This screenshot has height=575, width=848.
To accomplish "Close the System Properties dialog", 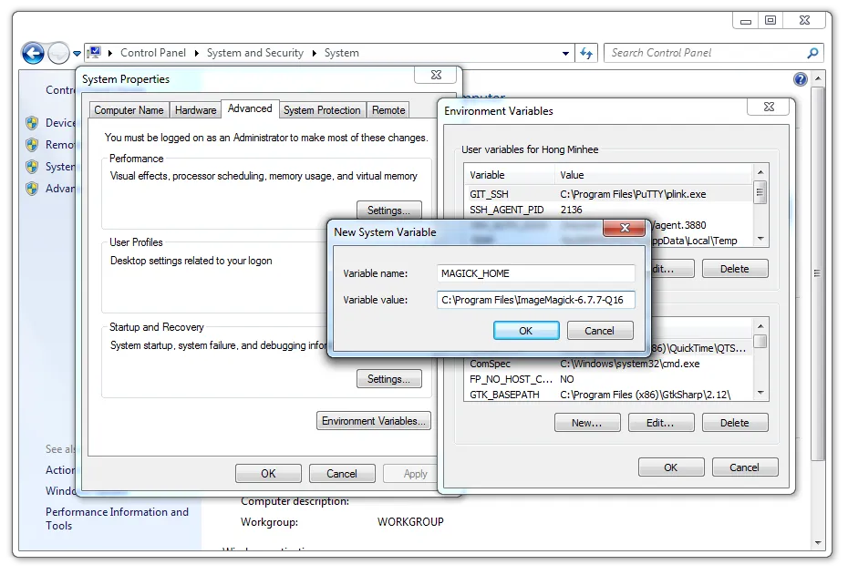I will click(x=436, y=75).
